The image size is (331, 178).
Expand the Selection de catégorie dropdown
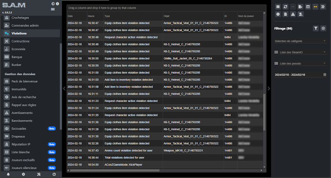[300, 41]
